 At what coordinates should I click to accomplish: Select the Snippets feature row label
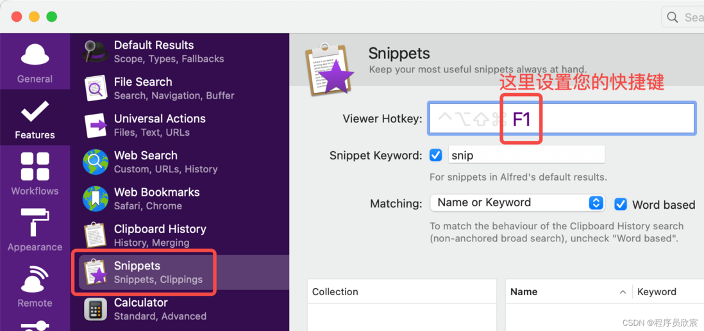[137, 266]
